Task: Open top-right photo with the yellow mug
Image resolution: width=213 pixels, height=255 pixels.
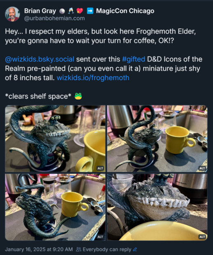Action: tap(157, 139)
